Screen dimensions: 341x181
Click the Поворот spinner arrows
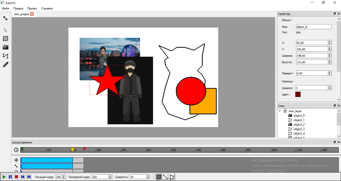(330, 73)
